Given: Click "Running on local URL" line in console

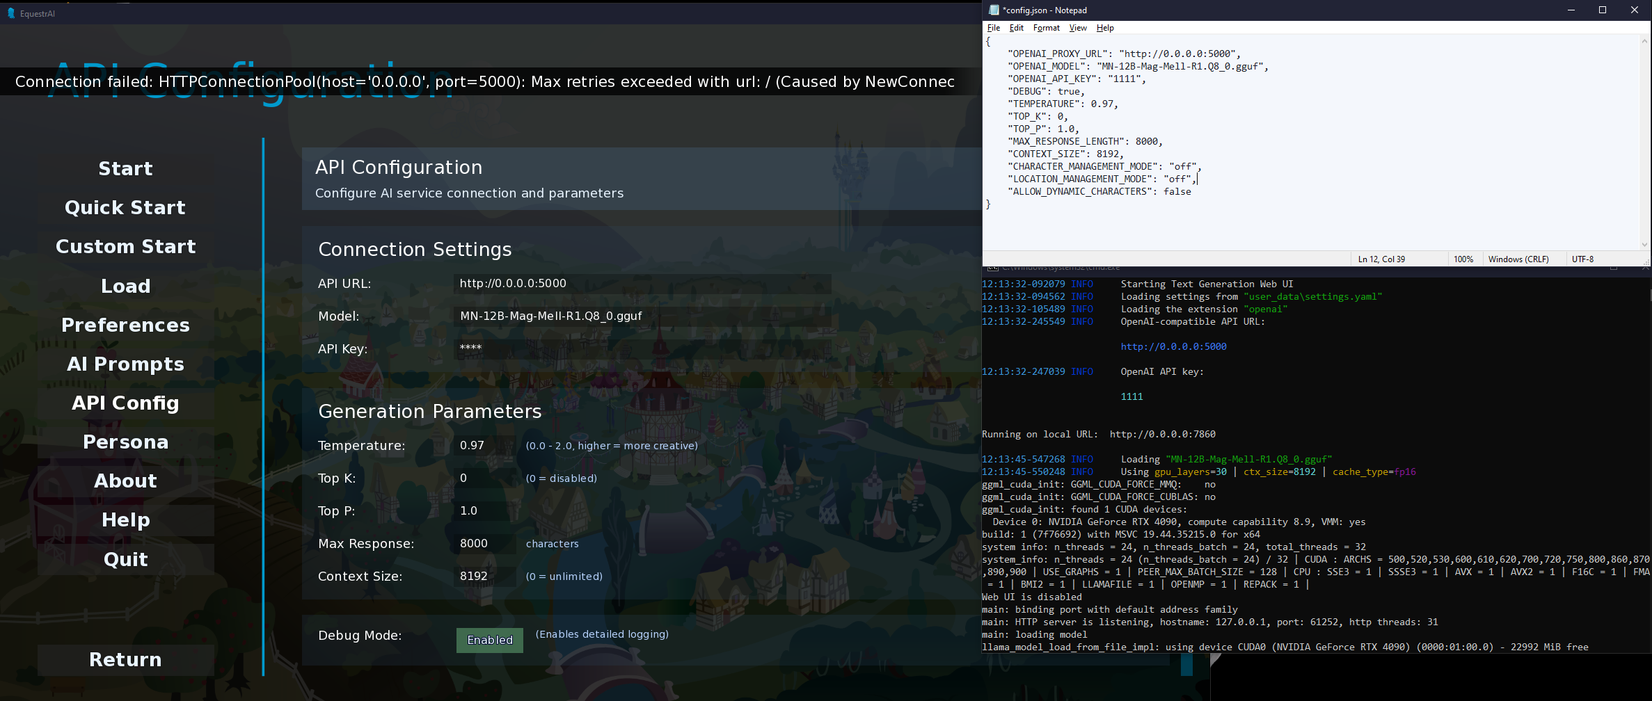Looking at the screenshot, I should [1099, 435].
